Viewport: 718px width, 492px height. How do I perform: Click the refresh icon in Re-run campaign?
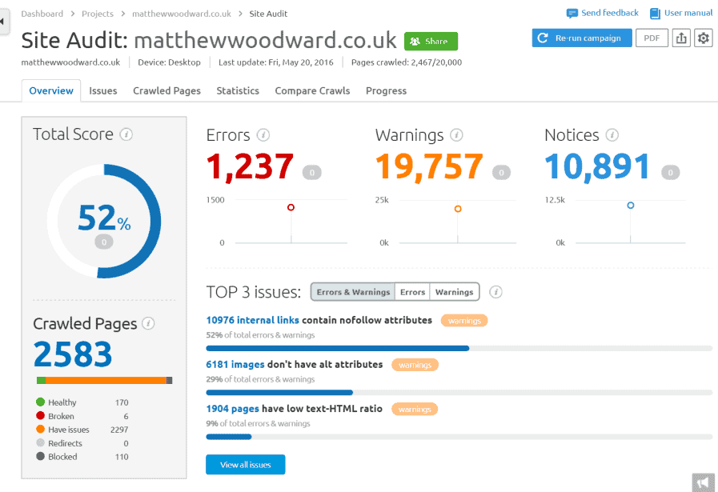pyautogui.click(x=543, y=38)
